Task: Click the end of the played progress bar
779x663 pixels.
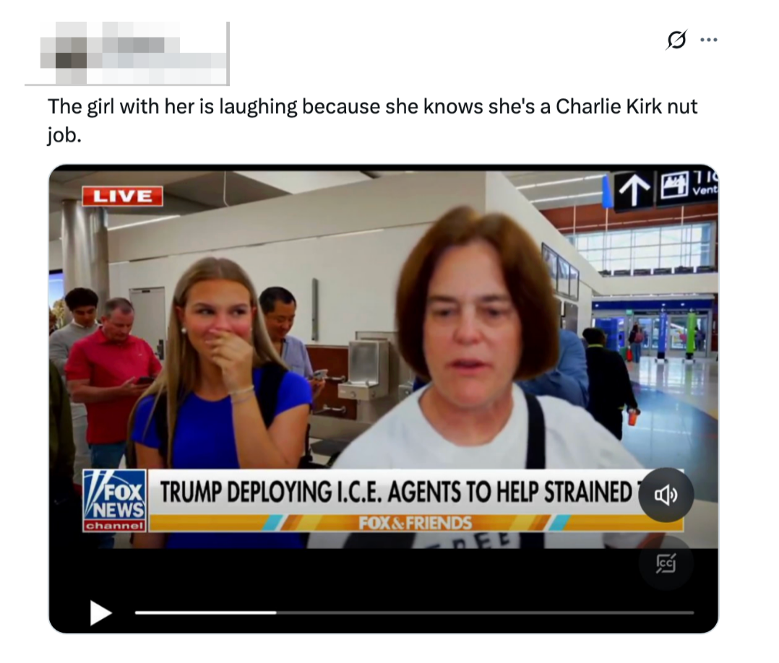Action: 276,613
